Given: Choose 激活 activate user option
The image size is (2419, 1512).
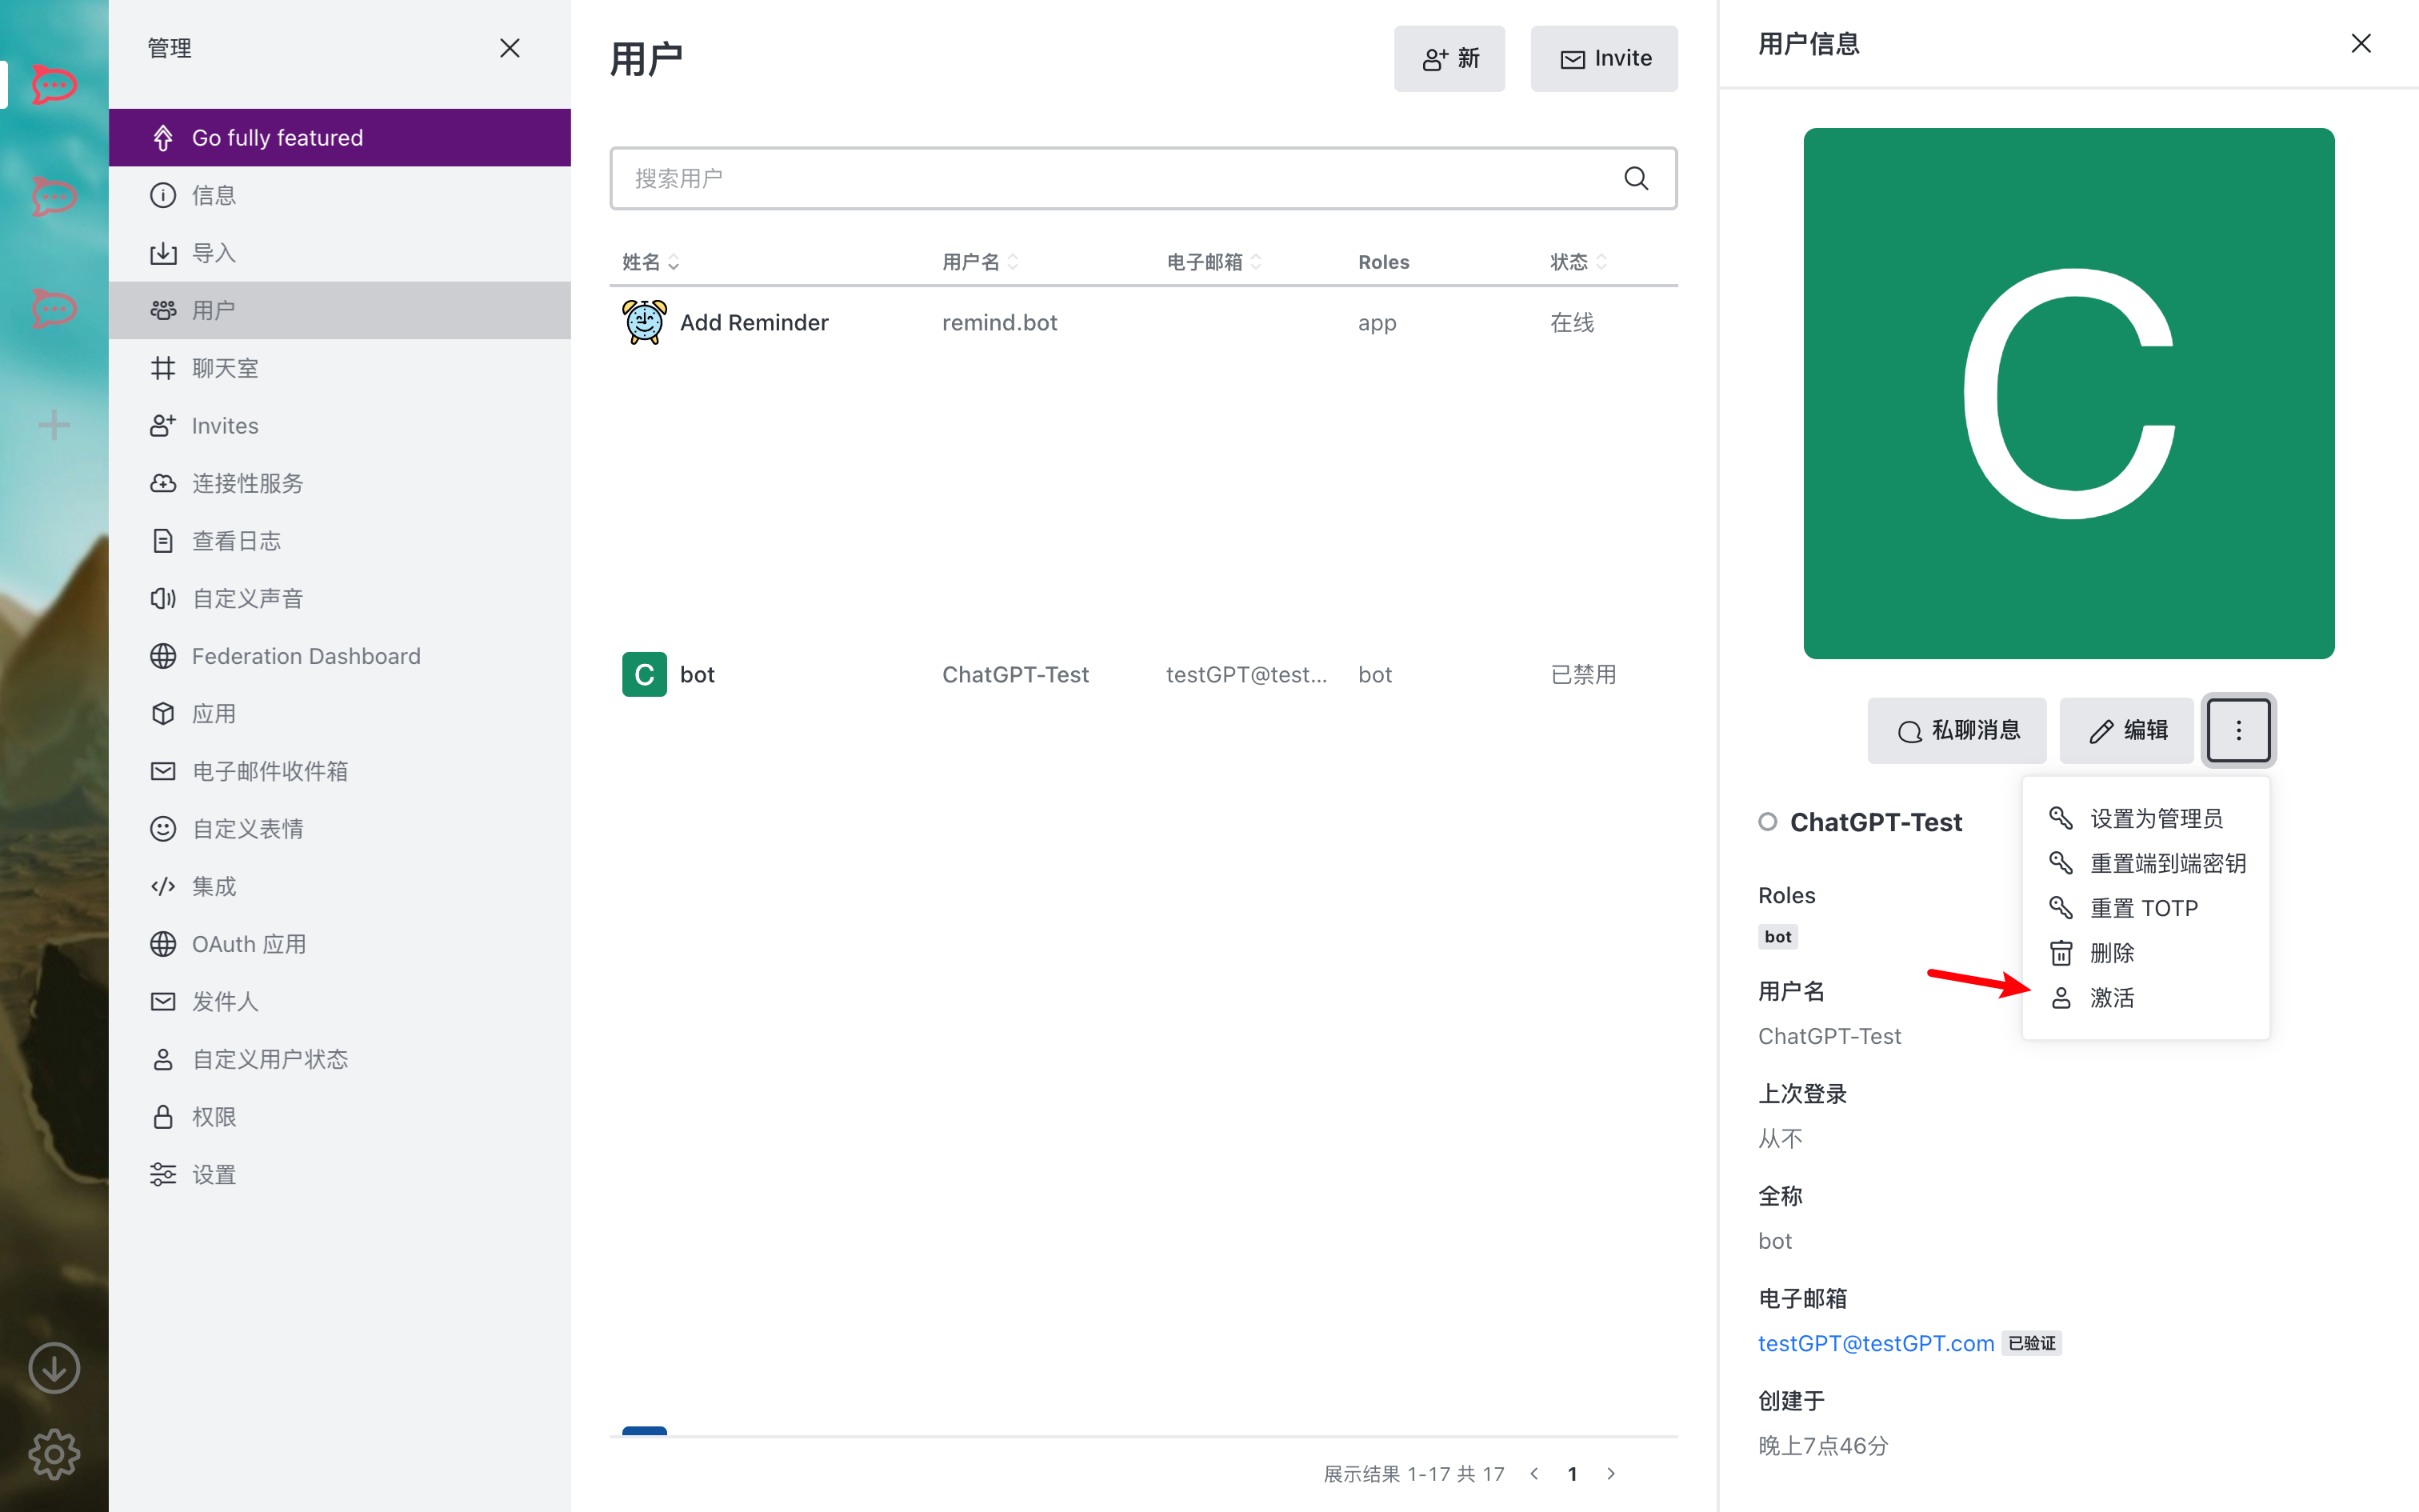Looking at the screenshot, I should [2146, 998].
